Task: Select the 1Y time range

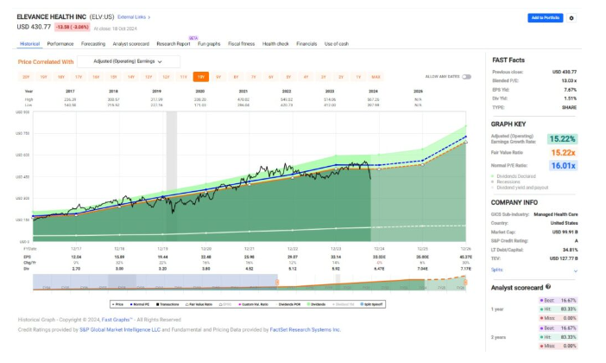Action: pos(358,77)
